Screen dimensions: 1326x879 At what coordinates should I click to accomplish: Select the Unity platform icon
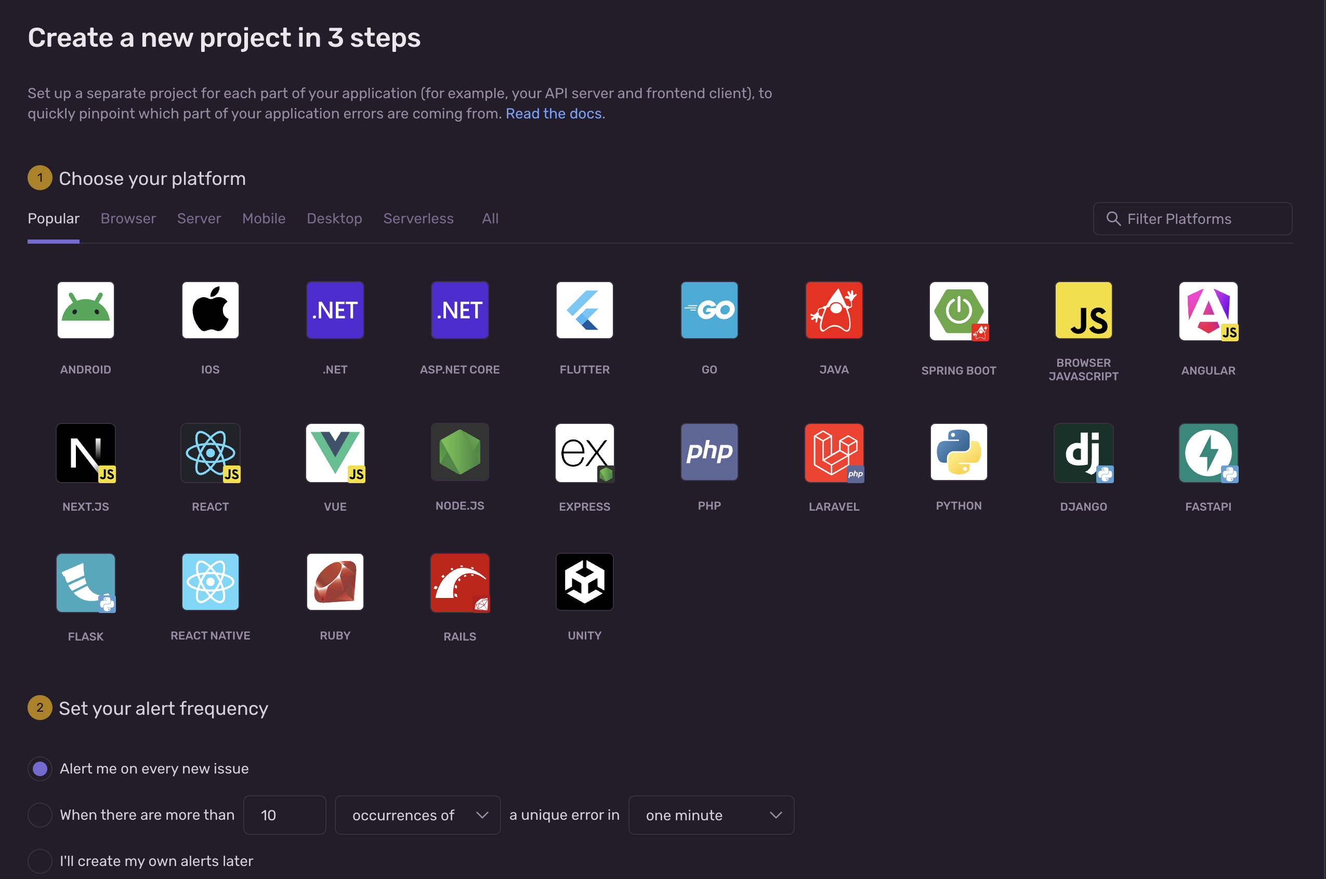[584, 582]
